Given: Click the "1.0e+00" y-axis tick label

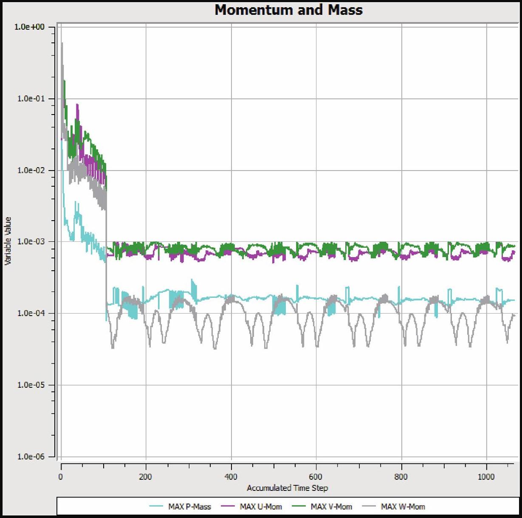Looking at the screenshot, I should (x=29, y=27).
